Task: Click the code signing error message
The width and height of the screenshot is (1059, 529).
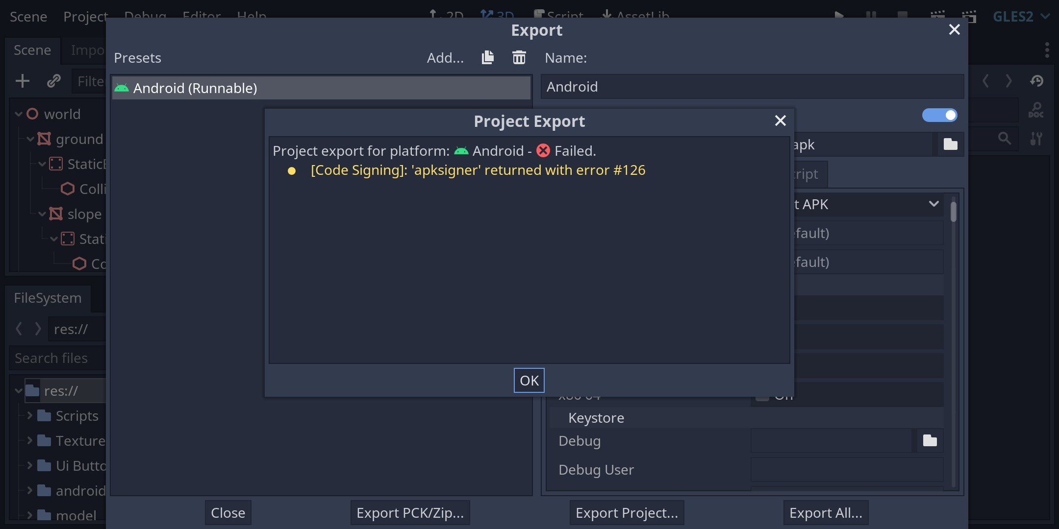Action: coord(478,170)
